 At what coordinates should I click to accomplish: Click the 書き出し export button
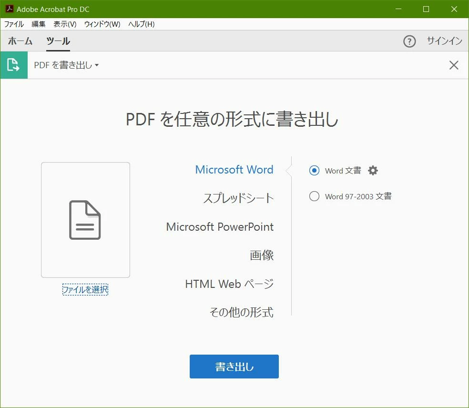(x=234, y=367)
